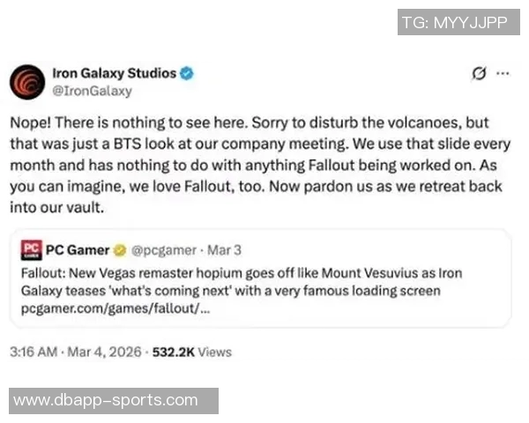Click the @IronGalaxy handle

[x=93, y=89]
